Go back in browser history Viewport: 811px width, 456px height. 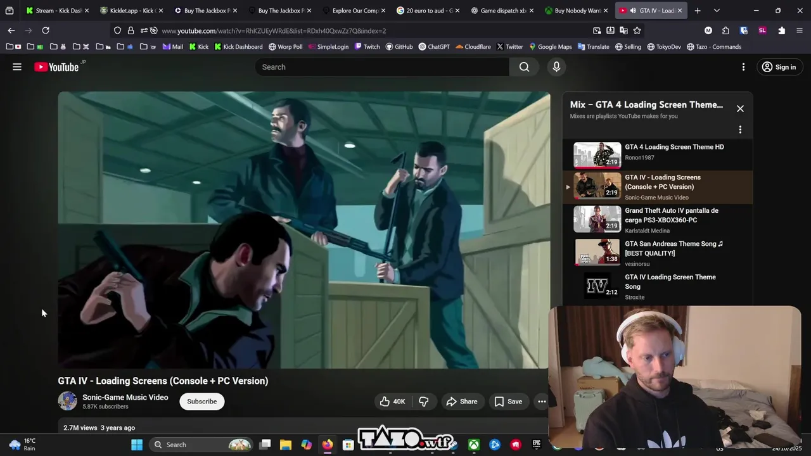click(11, 30)
